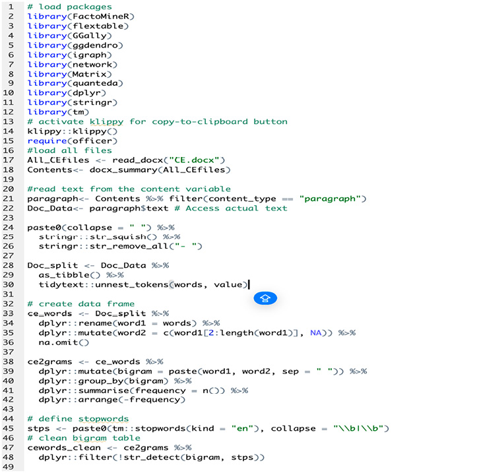Click line number 1 in the gutter
Viewport: 481px width, 473px height.
click(11, 7)
